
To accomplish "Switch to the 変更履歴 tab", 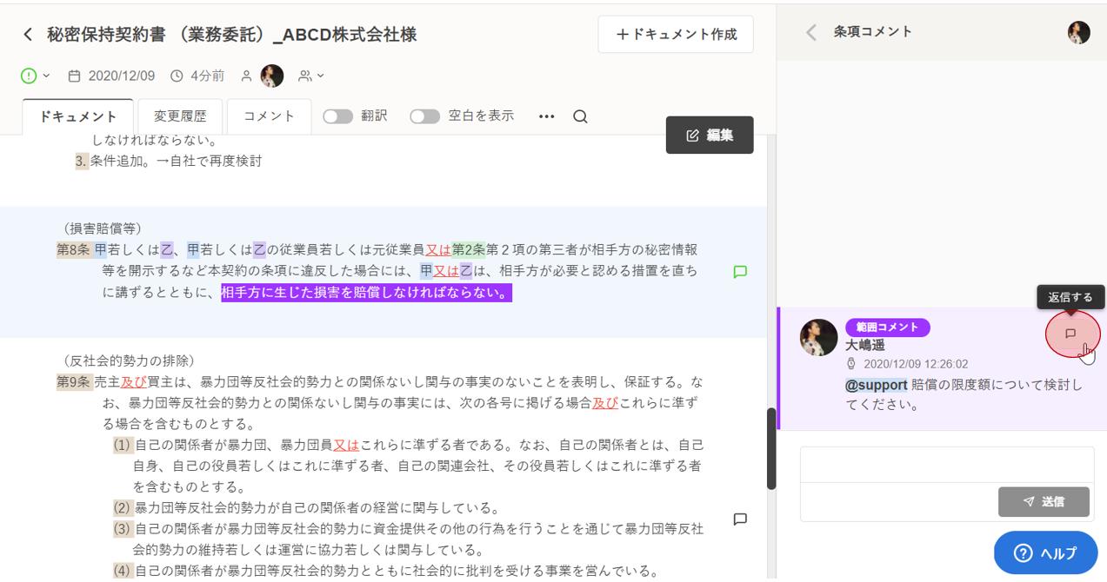I will (180, 116).
